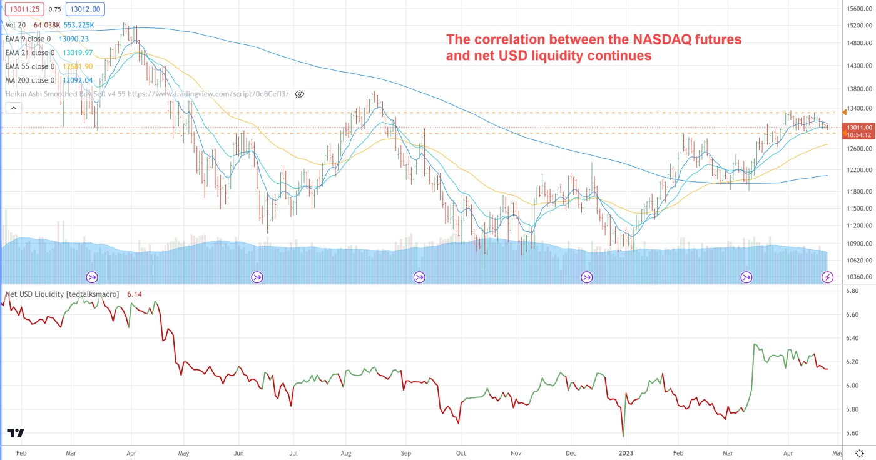Click the 6.80 liquidity axis label
This screenshot has height=460, width=876.
coord(852,292)
